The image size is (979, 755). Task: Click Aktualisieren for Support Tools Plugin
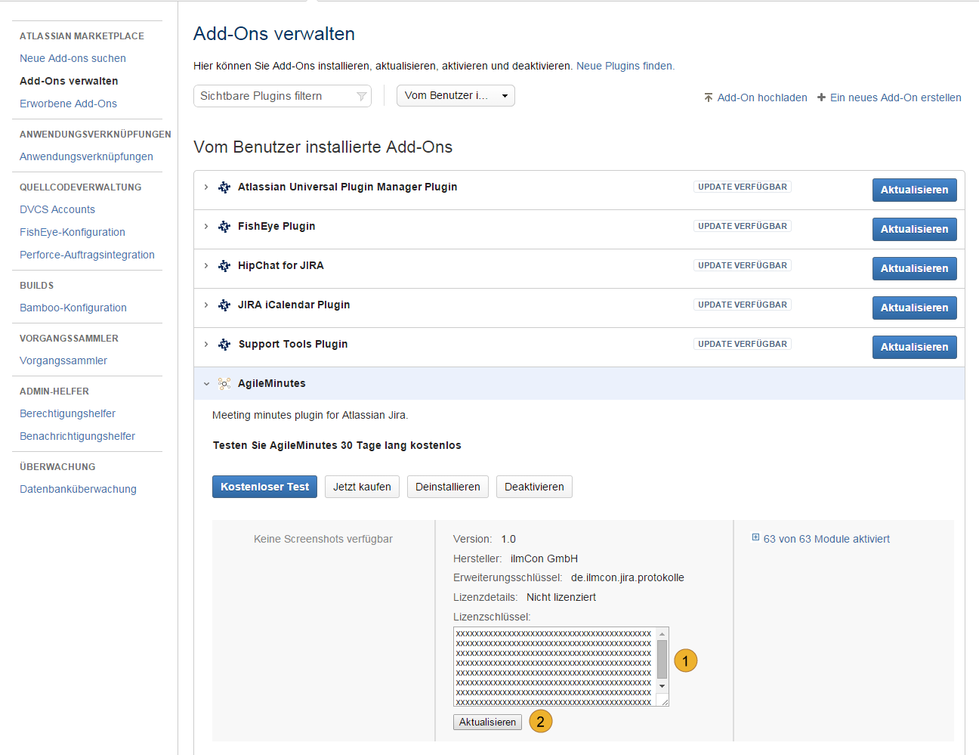(x=914, y=347)
